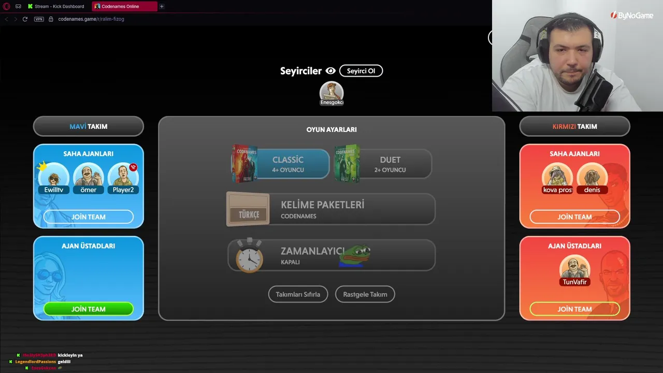Click LegendlordPassions chat username
The width and height of the screenshot is (663, 373).
pos(36,362)
